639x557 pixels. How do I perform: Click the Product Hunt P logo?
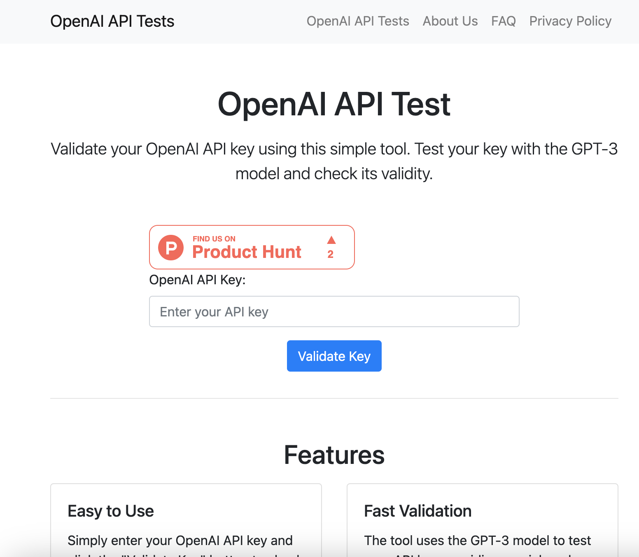click(x=171, y=248)
